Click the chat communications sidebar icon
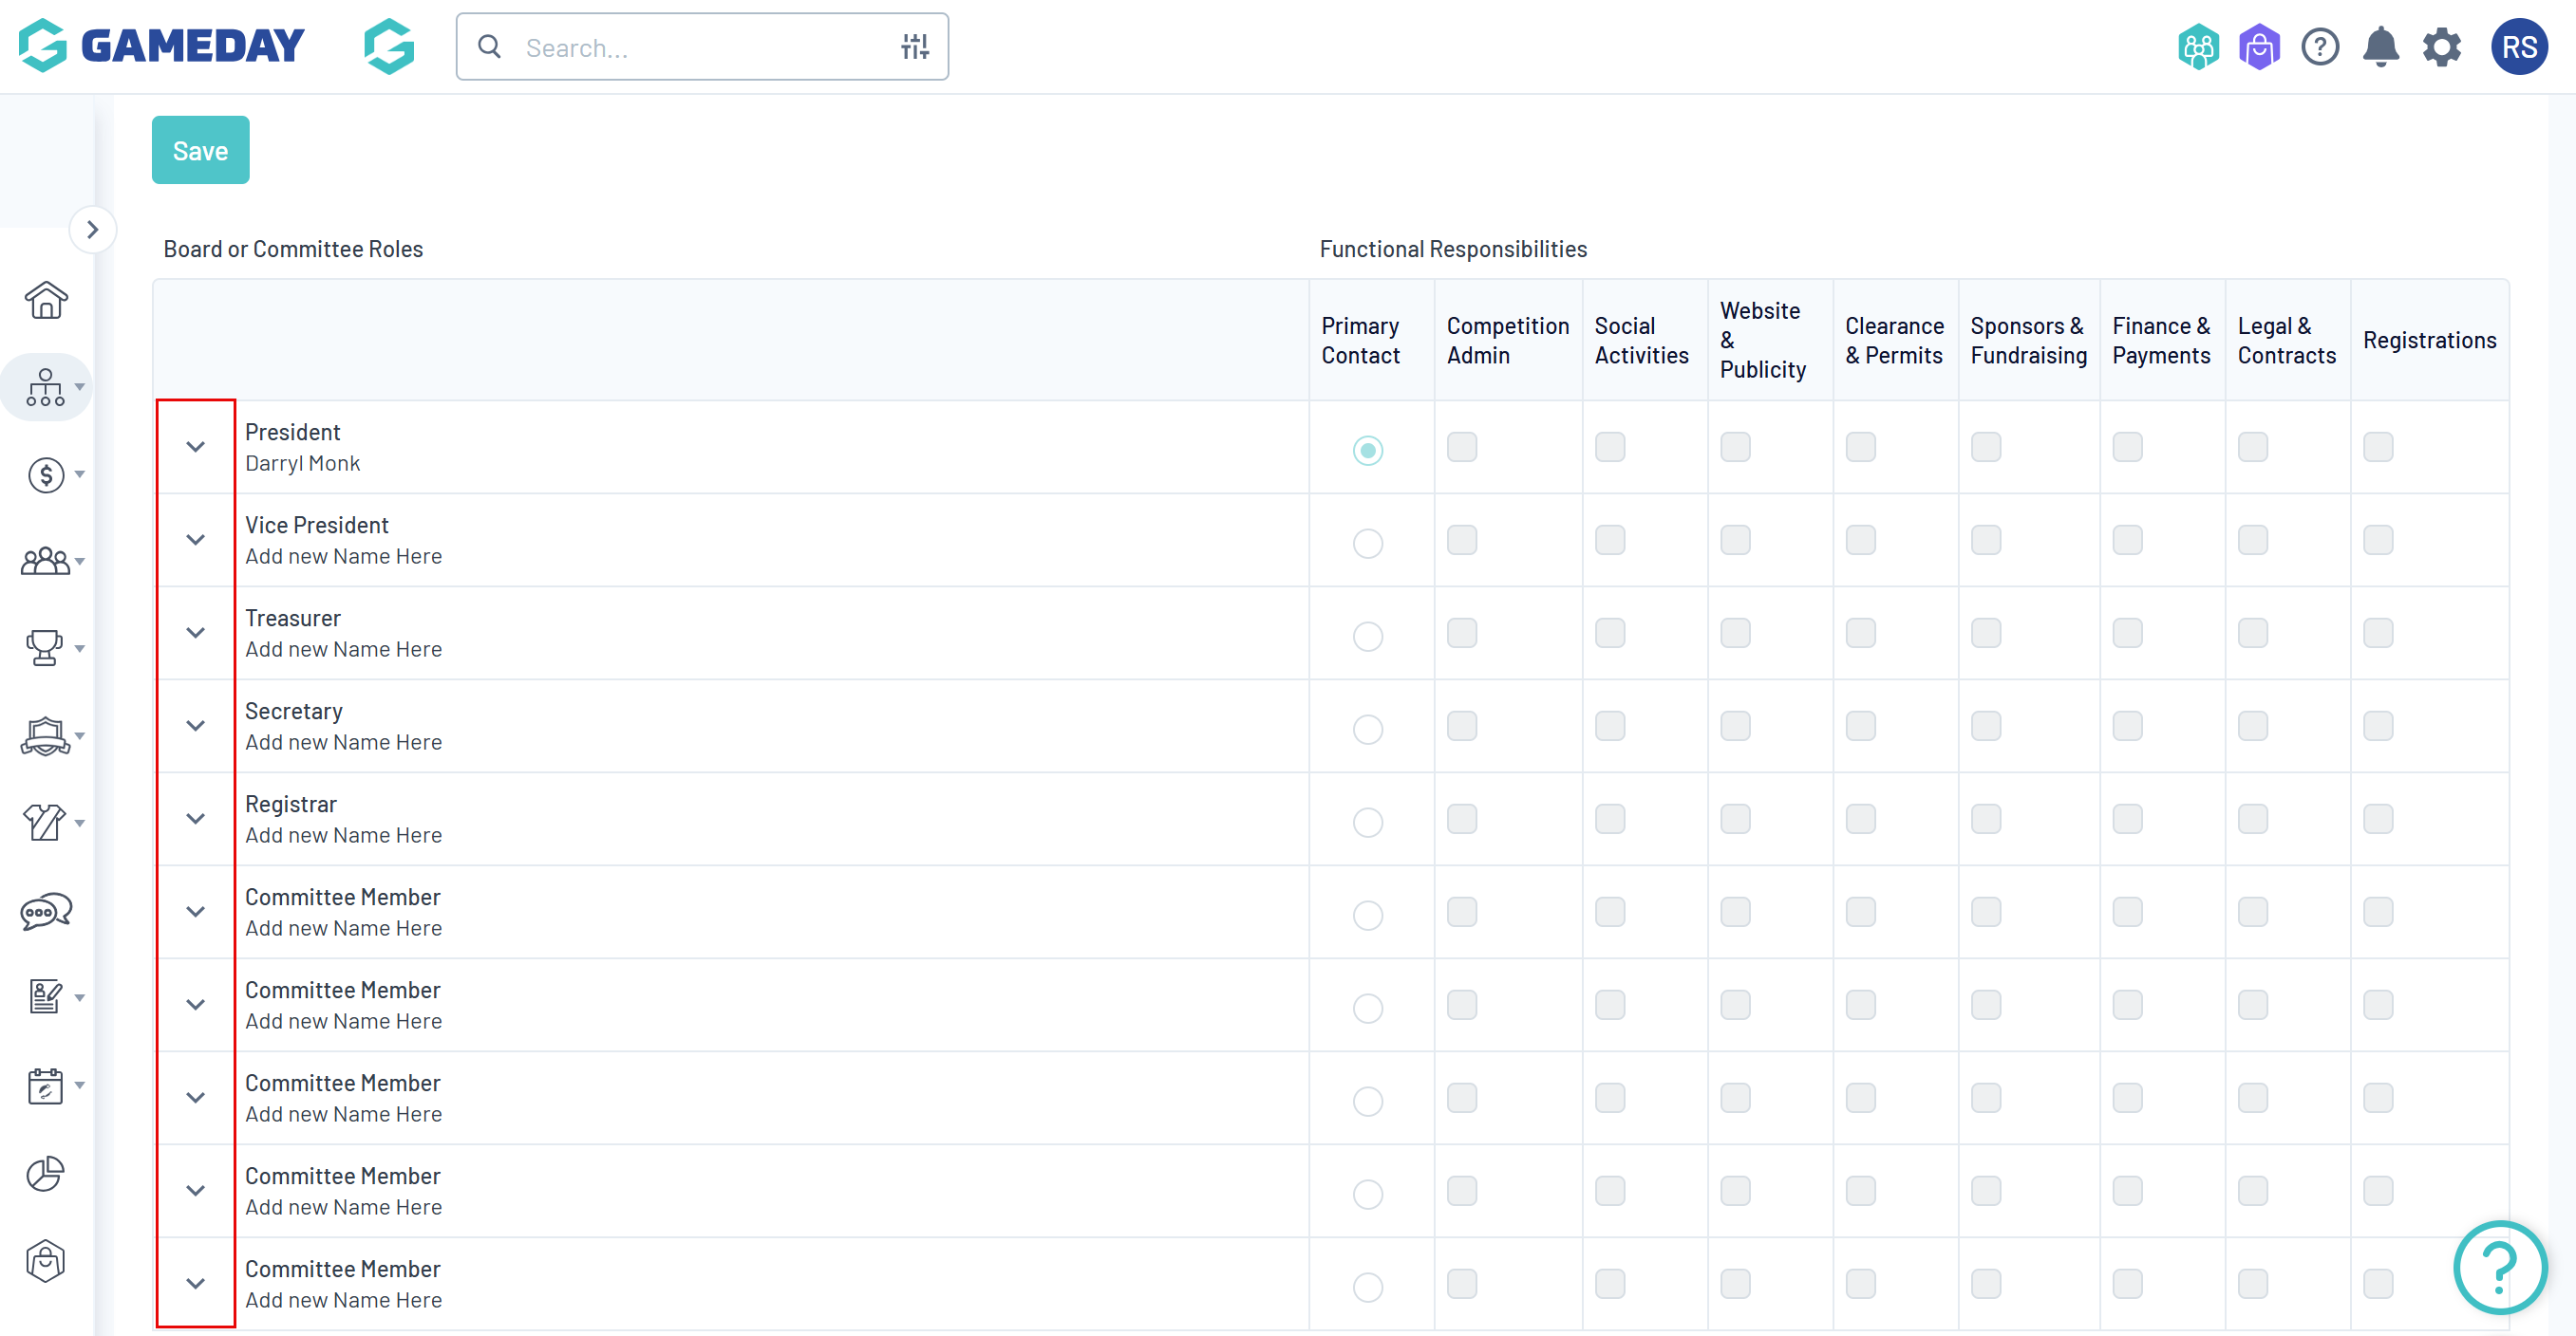 46,910
